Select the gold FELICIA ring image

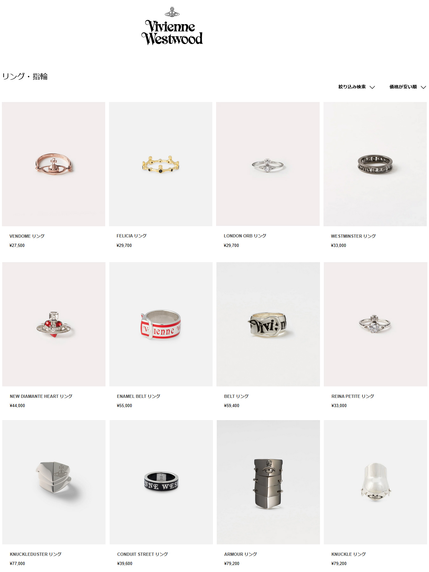(x=160, y=164)
